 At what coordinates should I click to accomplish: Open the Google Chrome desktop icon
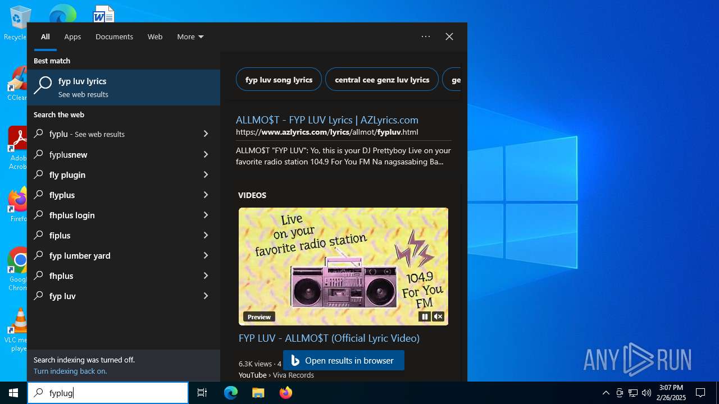coord(17,269)
